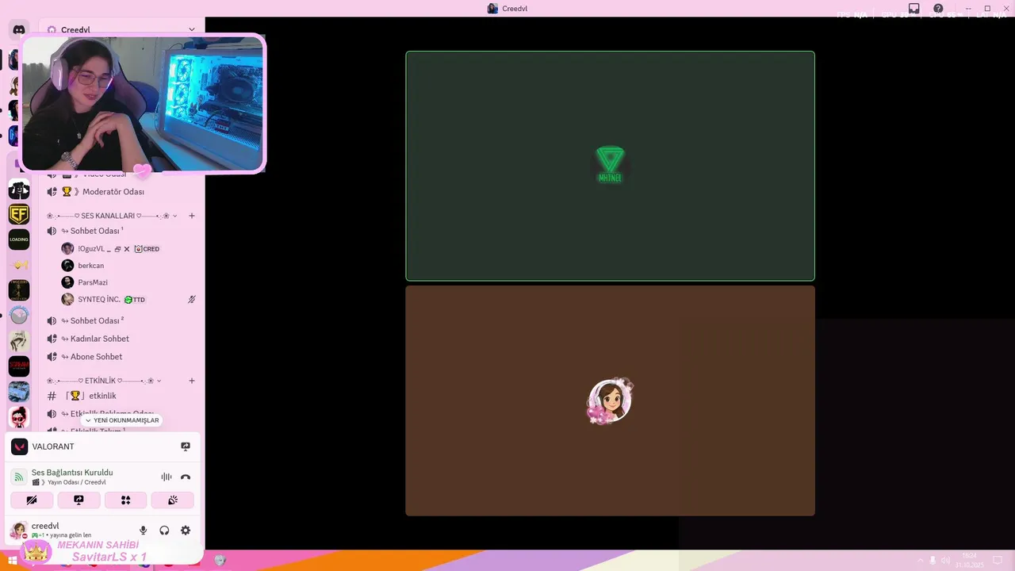The height and width of the screenshot is (571, 1015).
Task: Open the SCREAM server icon
Action: pyautogui.click(x=19, y=366)
